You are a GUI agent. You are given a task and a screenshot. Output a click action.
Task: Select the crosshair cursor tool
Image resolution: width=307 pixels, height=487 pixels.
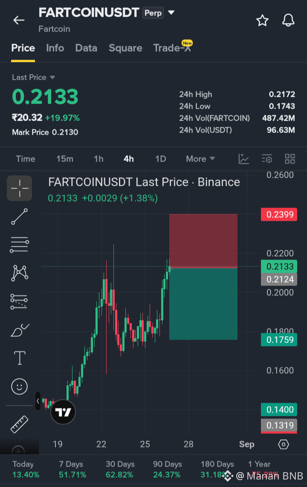20,188
